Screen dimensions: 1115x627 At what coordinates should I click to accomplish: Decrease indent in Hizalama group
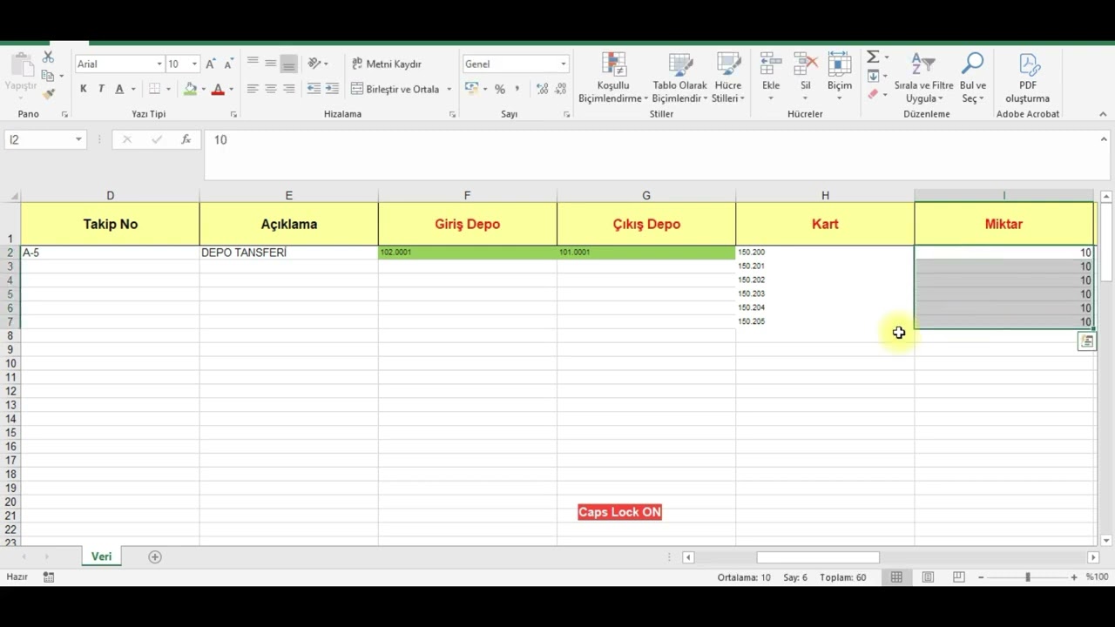coord(314,89)
